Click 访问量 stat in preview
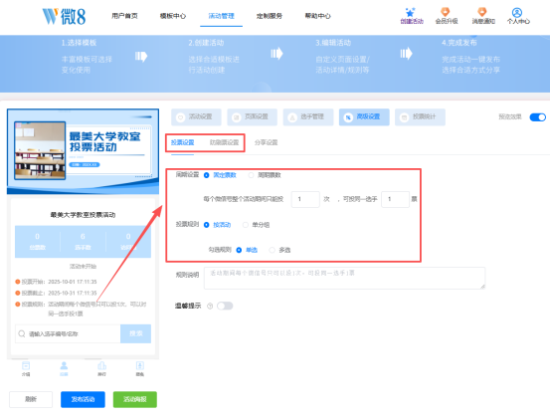 (x=128, y=242)
